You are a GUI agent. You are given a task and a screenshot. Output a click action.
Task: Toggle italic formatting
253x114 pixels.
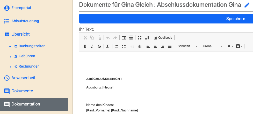pos(92,46)
